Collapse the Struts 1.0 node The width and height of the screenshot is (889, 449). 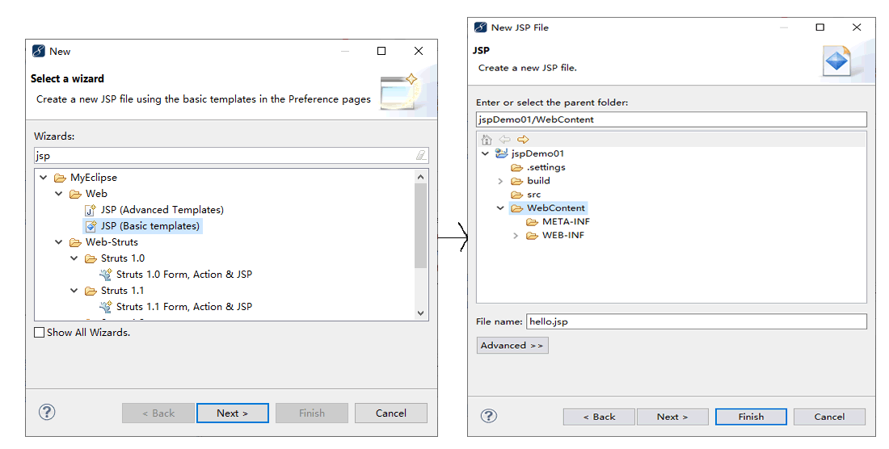click(x=74, y=258)
